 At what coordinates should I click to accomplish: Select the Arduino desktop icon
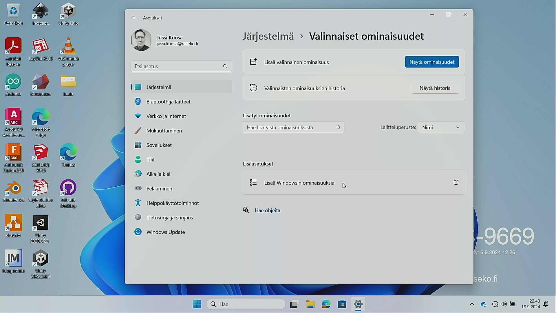click(13, 85)
